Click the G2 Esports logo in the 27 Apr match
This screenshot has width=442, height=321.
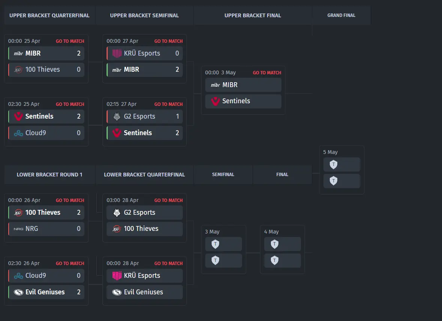(117, 116)
